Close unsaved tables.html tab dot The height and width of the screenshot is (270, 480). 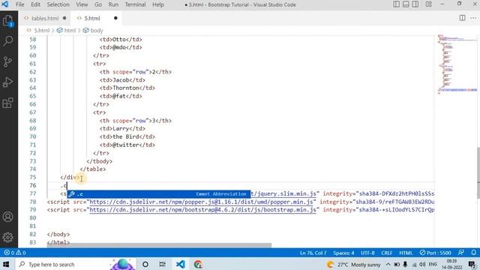64,18
